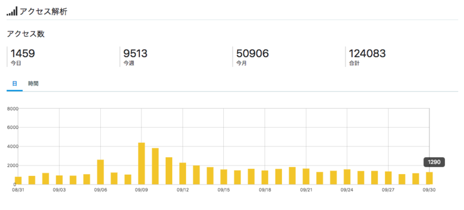Click the 09/18 x-axis date label

[265, 190]
